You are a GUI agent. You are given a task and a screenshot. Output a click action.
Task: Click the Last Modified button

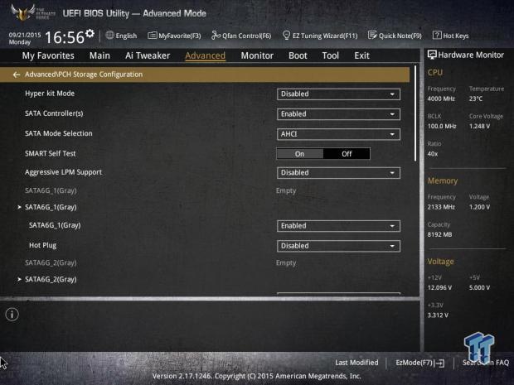click(x=356, y=363)
